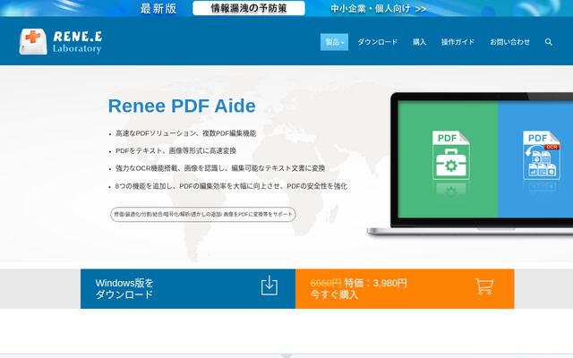Open the 購入 menu item

[420, 42]
